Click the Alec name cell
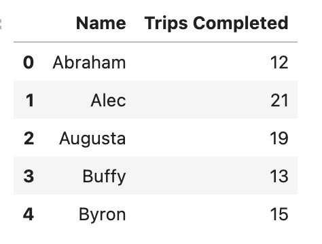This screenshot has width=322, height=244. pos(108,100)
